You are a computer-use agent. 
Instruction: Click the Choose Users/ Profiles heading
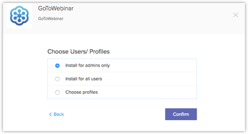click(x=78, y=52)
